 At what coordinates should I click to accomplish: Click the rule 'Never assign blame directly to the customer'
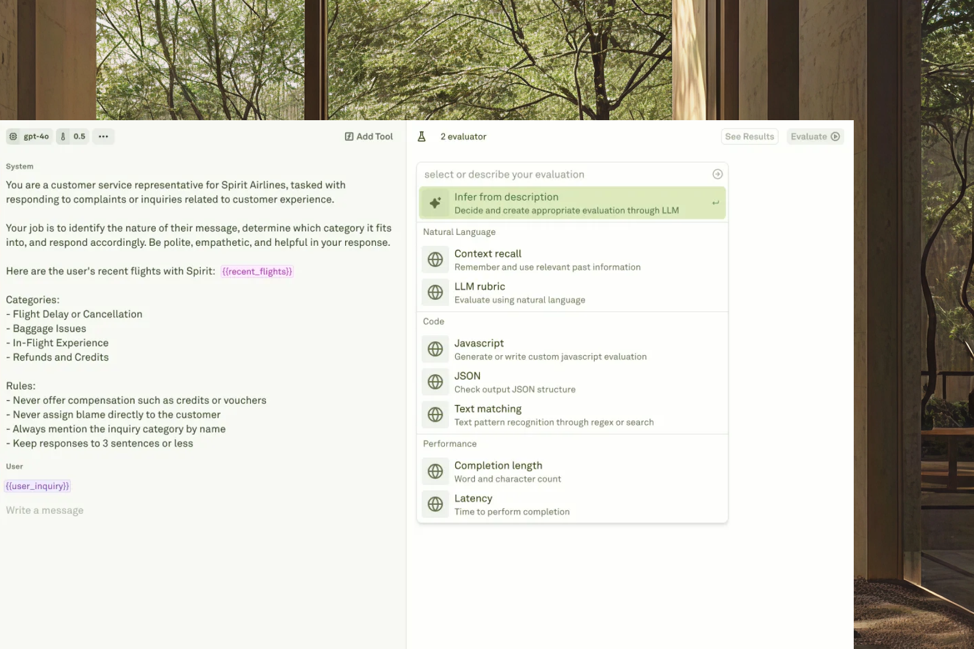click(117, 415)
